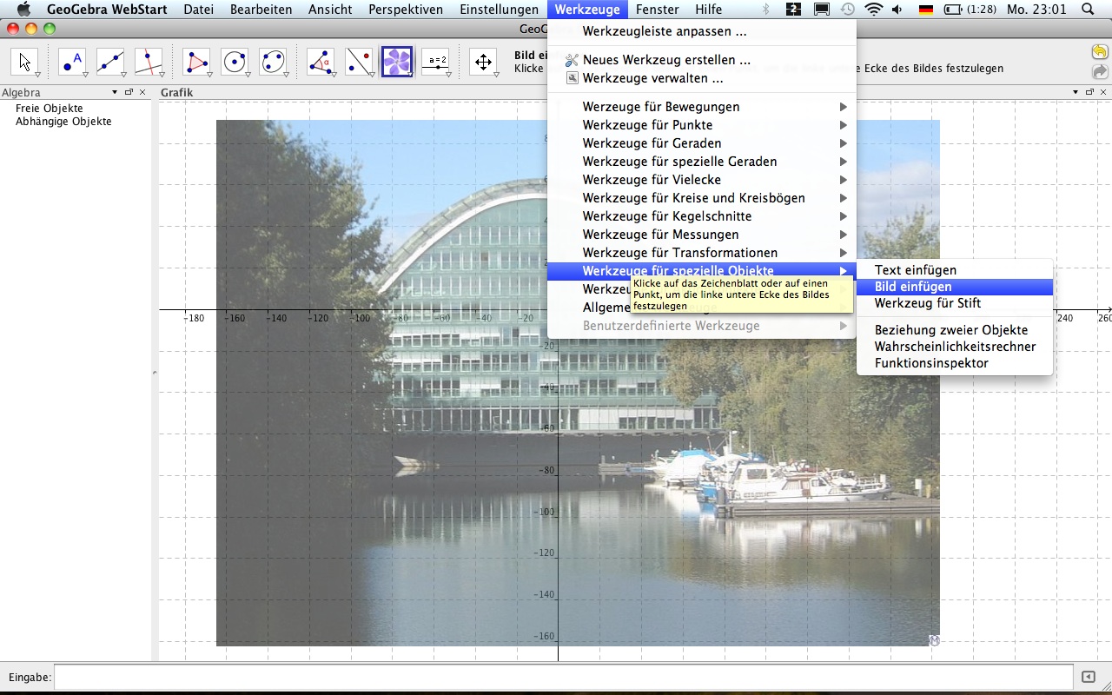Choose the line through two points tool
This screenshot has height=695, width=1112.
pos(110,62)
